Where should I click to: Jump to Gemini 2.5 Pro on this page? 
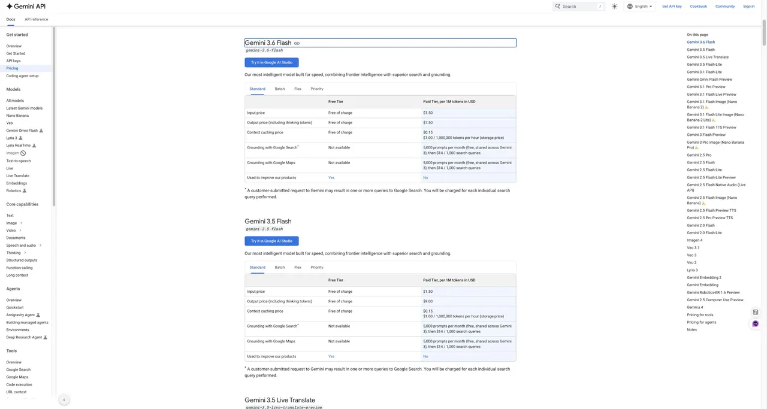pos(699,155)
